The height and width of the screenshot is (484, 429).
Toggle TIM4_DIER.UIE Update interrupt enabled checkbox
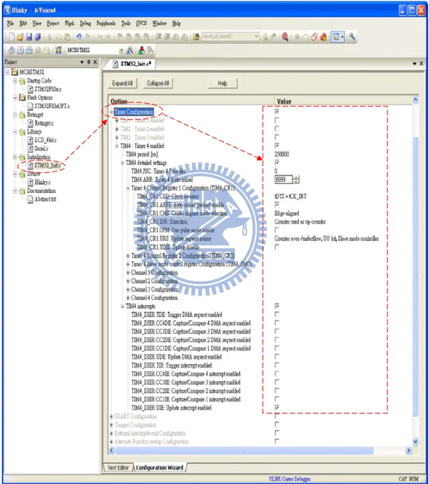[x=277, y=407]
